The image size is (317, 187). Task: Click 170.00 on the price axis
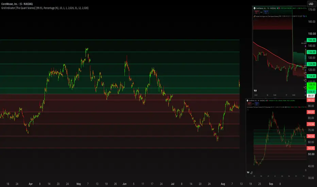point(312,10)
